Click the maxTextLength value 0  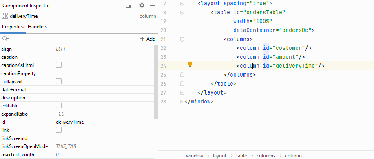57,155
